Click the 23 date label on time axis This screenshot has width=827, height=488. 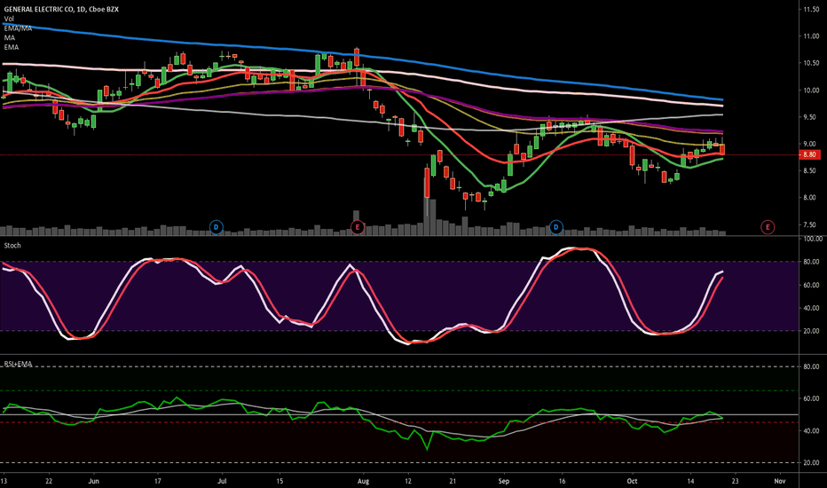point(736,481)
